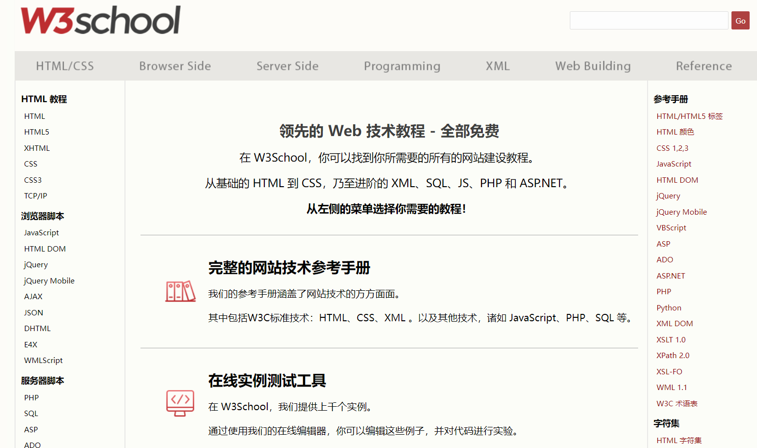This screenshot has width=757, height=448.
Task: Open the HTML 颜色 reference link
Action: point(675,132)
